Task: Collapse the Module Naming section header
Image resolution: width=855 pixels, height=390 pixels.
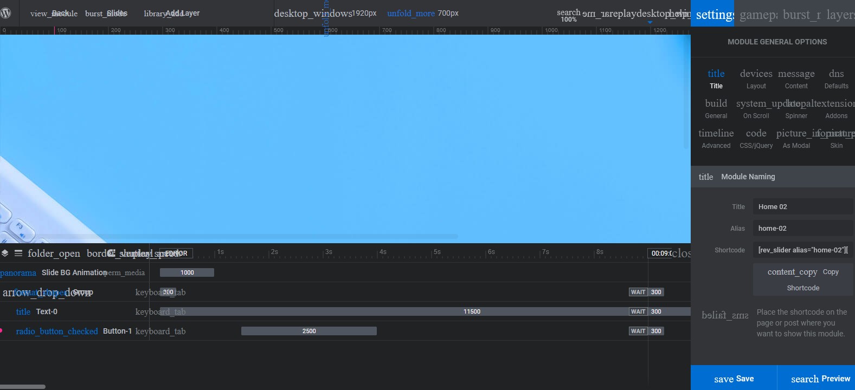Action: (x=773, y=177)
